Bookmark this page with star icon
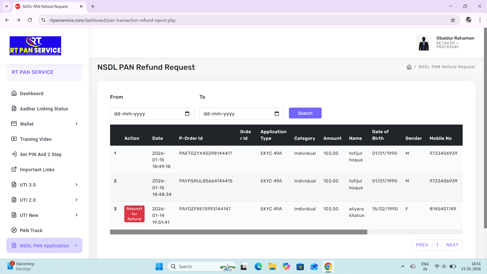The height and width of the screenshot is (274, 487). (x=453, y=20)
